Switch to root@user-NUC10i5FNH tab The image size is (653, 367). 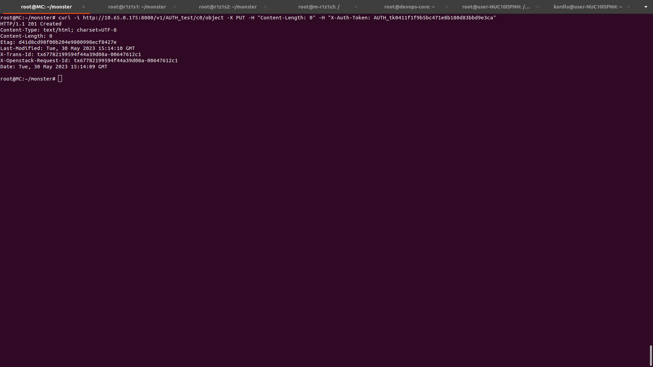tap(496, 7)
